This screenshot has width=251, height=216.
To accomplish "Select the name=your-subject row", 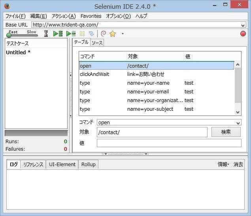I will pyautogui.click(x=157, y=109).
